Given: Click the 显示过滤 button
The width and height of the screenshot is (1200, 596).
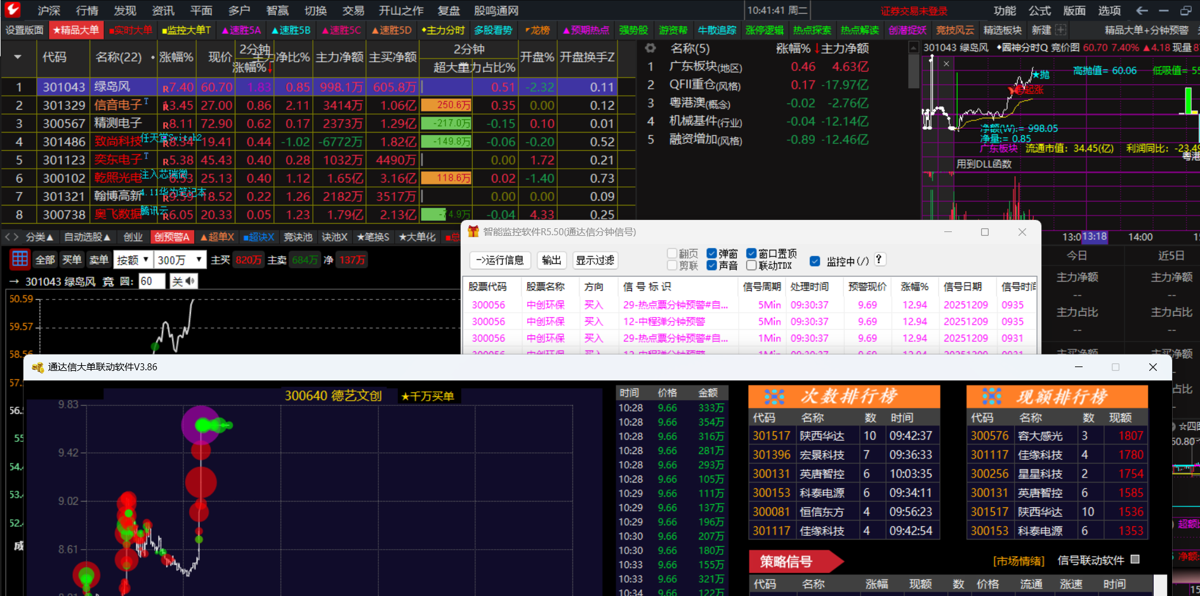Looking at the screenshot, I should coord(595,260).
